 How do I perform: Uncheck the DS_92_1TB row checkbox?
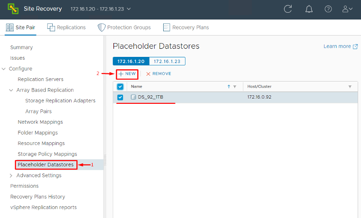120,97
